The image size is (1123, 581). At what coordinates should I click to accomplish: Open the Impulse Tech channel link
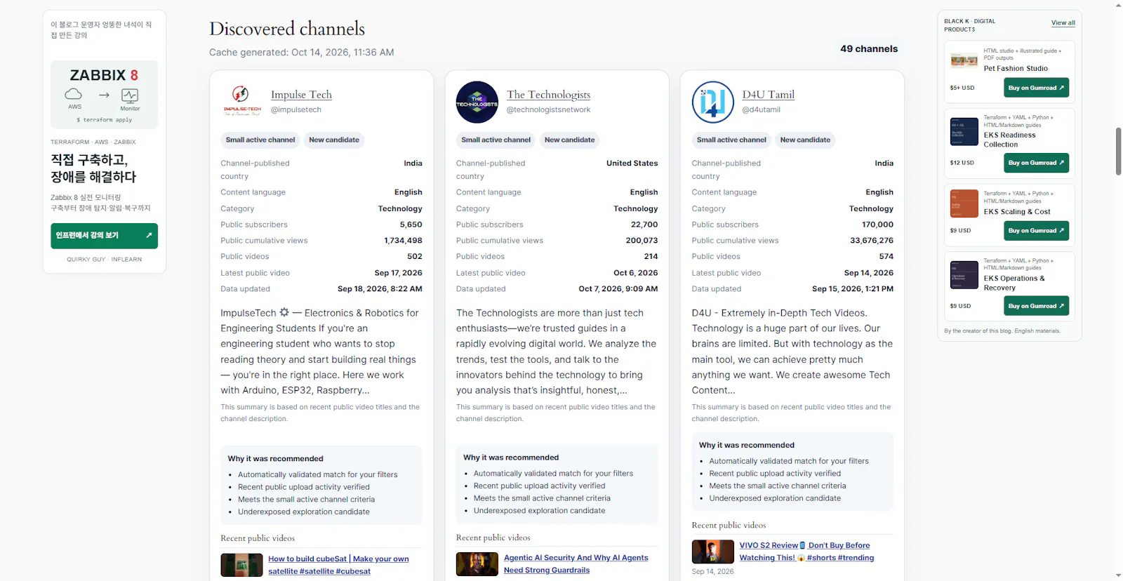click(x=301, y=95)
